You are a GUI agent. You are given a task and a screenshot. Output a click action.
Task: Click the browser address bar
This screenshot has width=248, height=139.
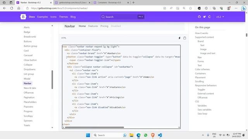coord(93,8)
